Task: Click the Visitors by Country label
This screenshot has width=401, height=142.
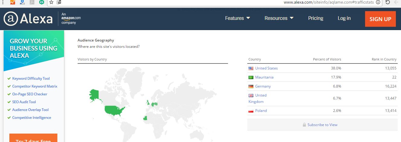Action: click(x=92, y=59)
